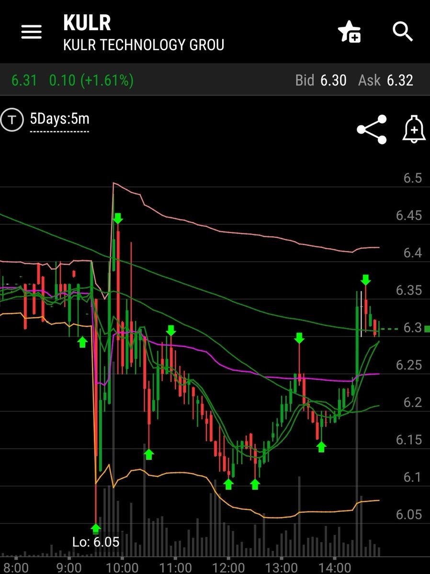Open the circled T chart settings icon
Image resolution: width=430 pixels, height=574 pixels.
click(x=12, y=120)
